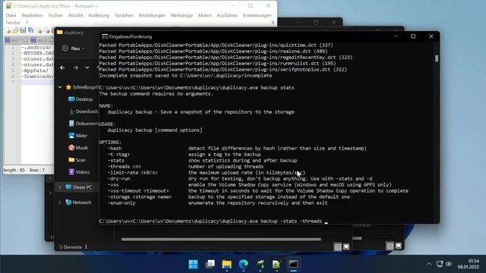Open the Datei menu in Notepad++
The image size is (486, 273).
(x=11, y=15)
